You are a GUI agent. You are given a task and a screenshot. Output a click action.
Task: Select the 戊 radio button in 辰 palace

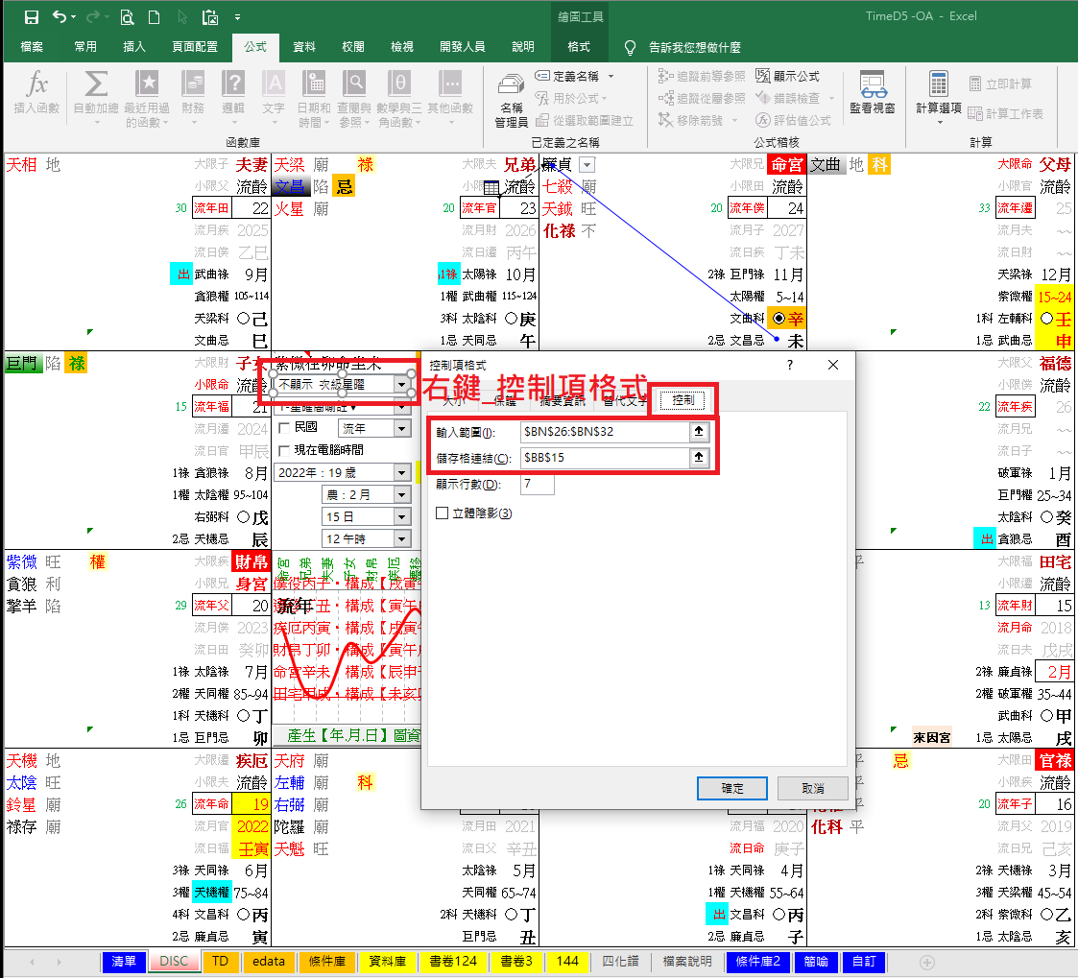click(x=244, y=517)
